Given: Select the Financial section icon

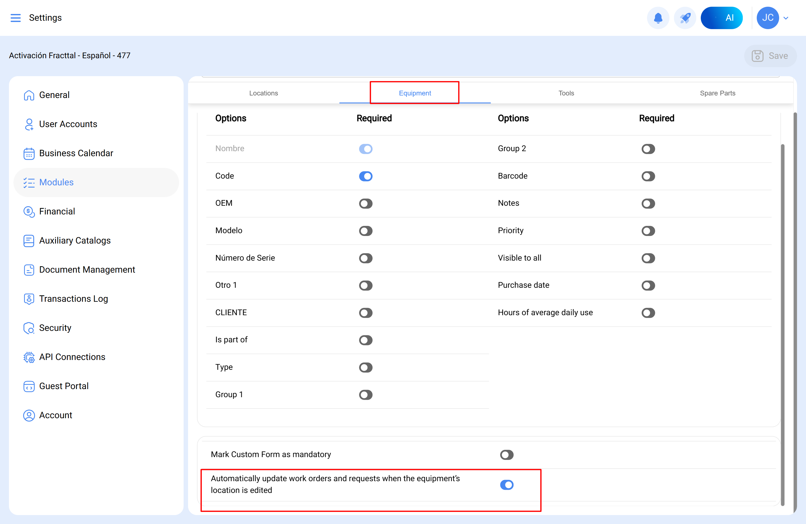Looking at the screenshot, I should click(29, 211).
